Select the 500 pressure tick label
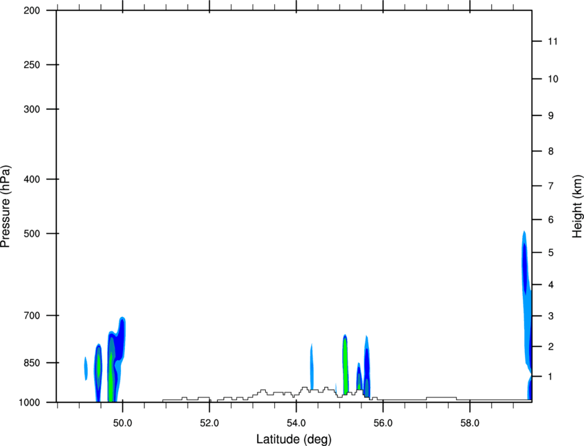Image resolution: width=584 pixels, height=446 pixels. point(32,233)
